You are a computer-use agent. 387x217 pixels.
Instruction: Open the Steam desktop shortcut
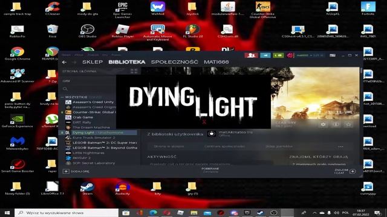click(87, 189)
